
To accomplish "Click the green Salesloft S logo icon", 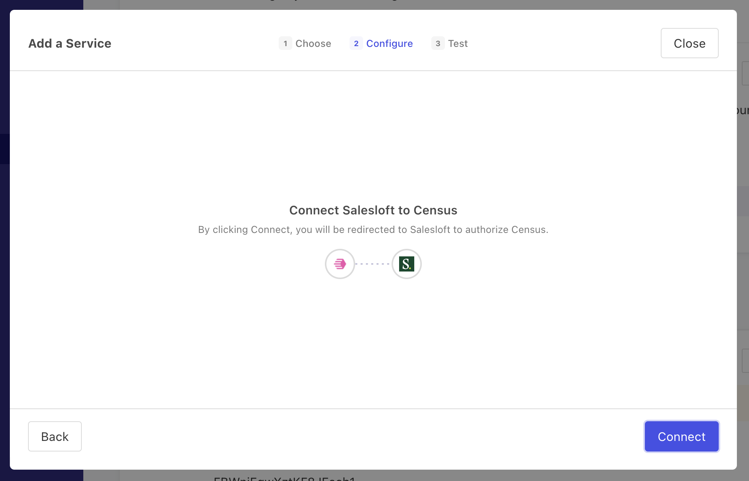I will tap(406, 264).
